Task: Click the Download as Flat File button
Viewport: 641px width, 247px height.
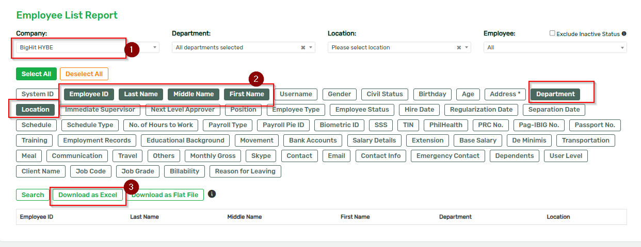Action: click(x=165, y=195)
